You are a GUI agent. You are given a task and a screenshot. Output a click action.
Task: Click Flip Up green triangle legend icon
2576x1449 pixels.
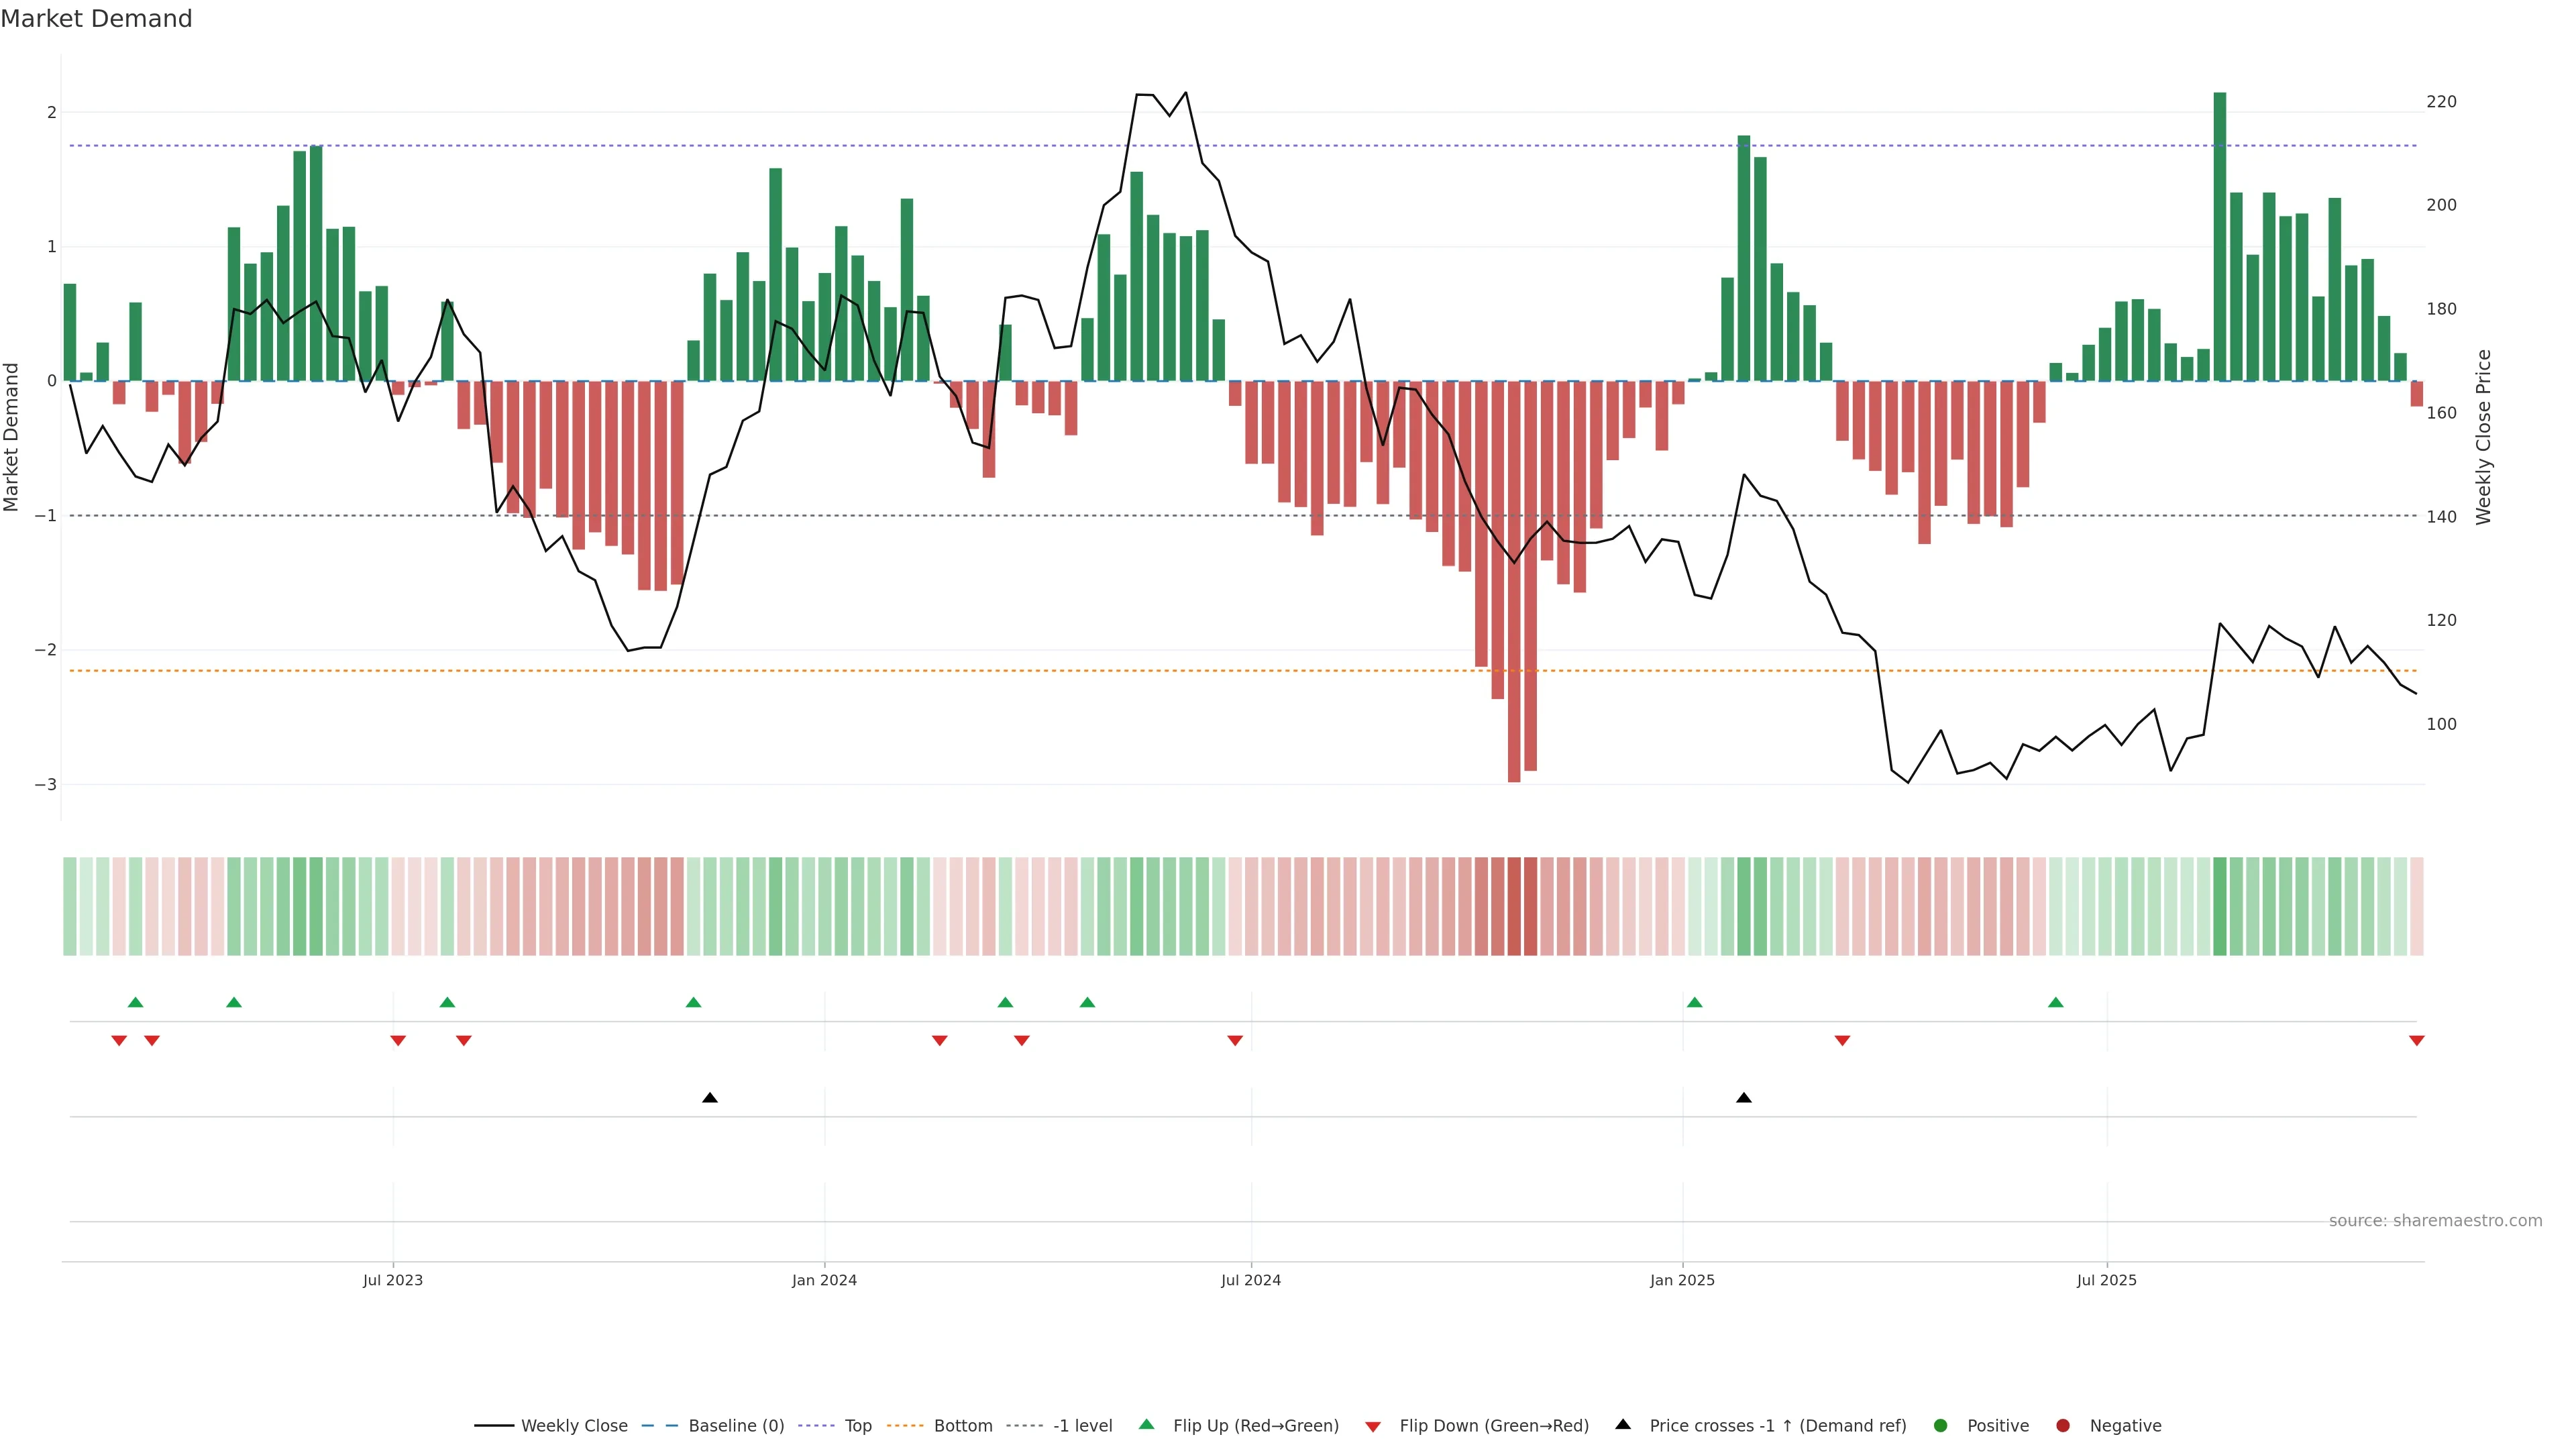tap(1147, 1424)
